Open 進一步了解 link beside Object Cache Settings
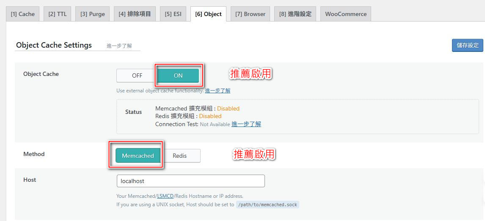Image resolution: width=485 pixels, height=221 pixels. click(119, 46)
